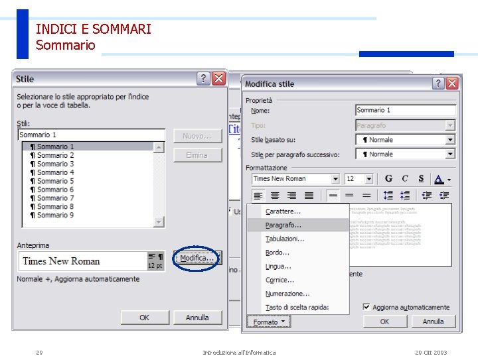478x358 pixels.
Task: Click the Nome field showing Sommario 1
Action: tap(406, 110)
